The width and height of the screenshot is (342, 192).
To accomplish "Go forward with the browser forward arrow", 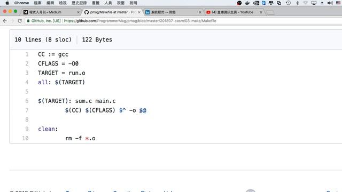I will coord(12,21).
